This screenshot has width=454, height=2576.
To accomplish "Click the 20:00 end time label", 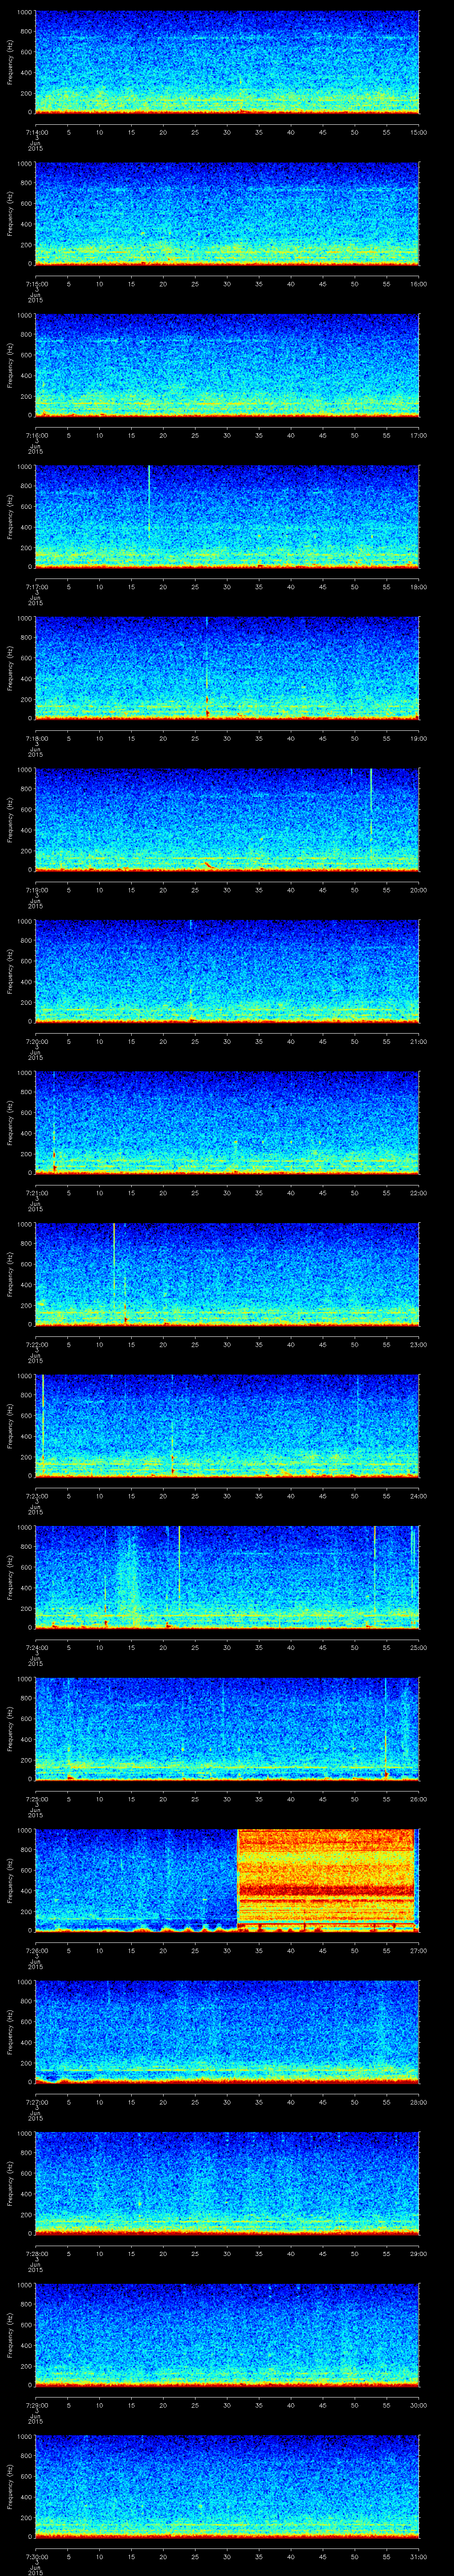I will point(418,890).
